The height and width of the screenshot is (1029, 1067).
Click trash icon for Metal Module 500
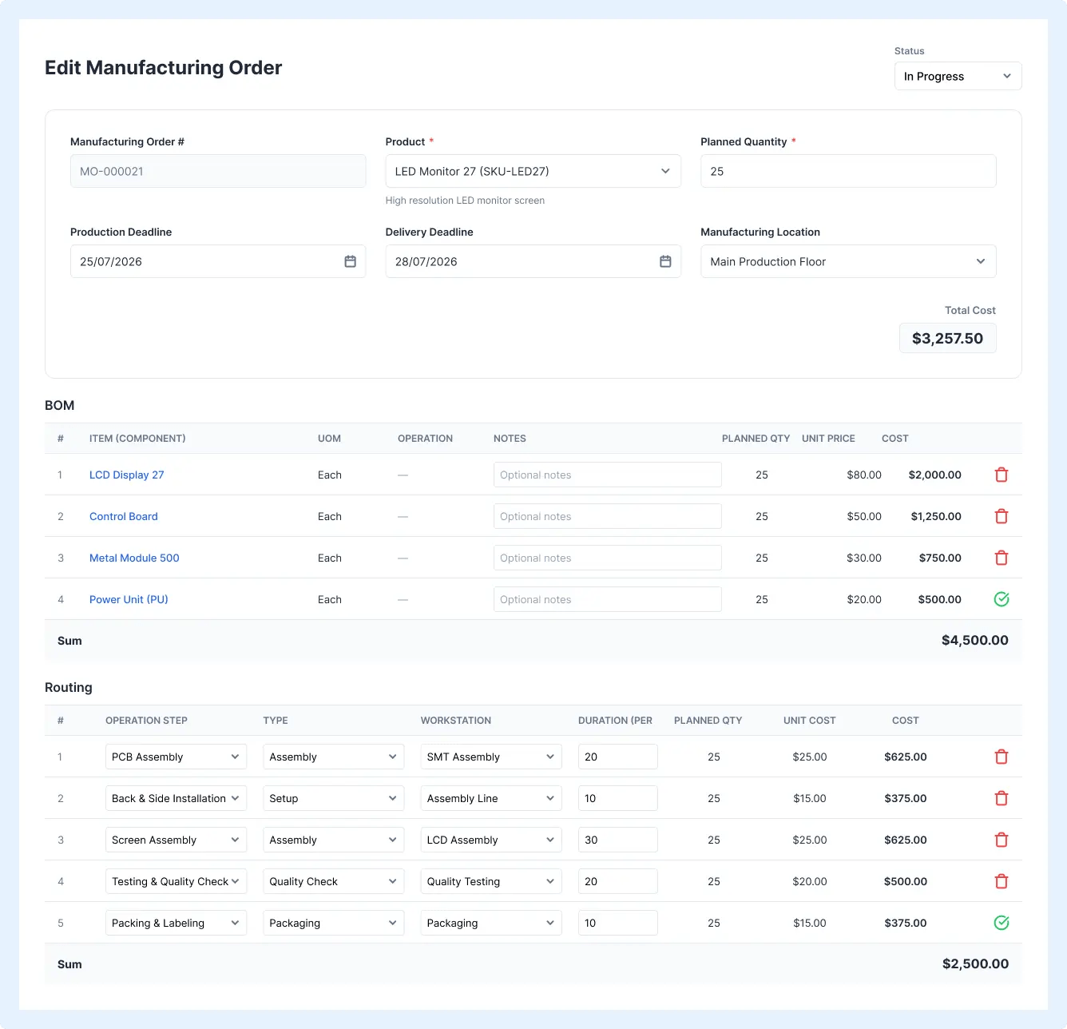1001,558
